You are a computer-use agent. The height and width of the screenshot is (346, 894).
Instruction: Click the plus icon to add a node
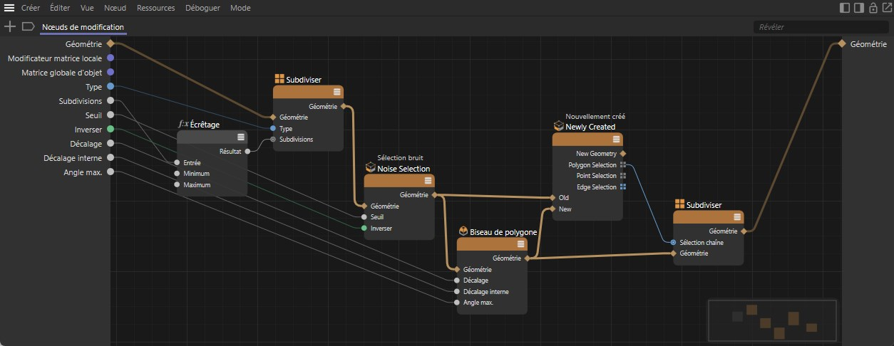pyautogui.click(x=9, y=26)
